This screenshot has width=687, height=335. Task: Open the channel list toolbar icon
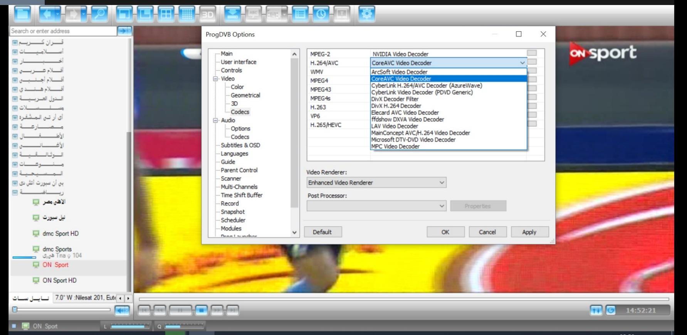[x=301, y=14]
